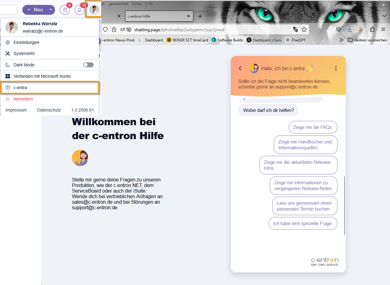Viewport: 390px width, 285px height.
Task: Expand the Neu button dropdown arrow
Action: (x=51, y=10)
